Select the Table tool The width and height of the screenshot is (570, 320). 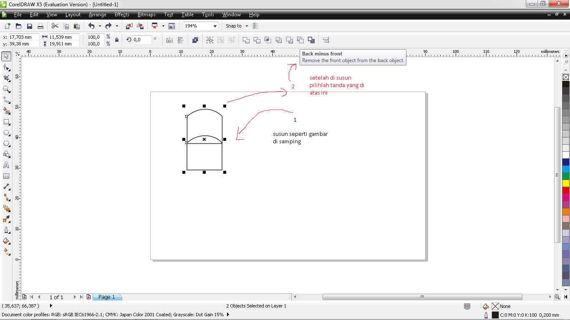[x=6, y=176]
